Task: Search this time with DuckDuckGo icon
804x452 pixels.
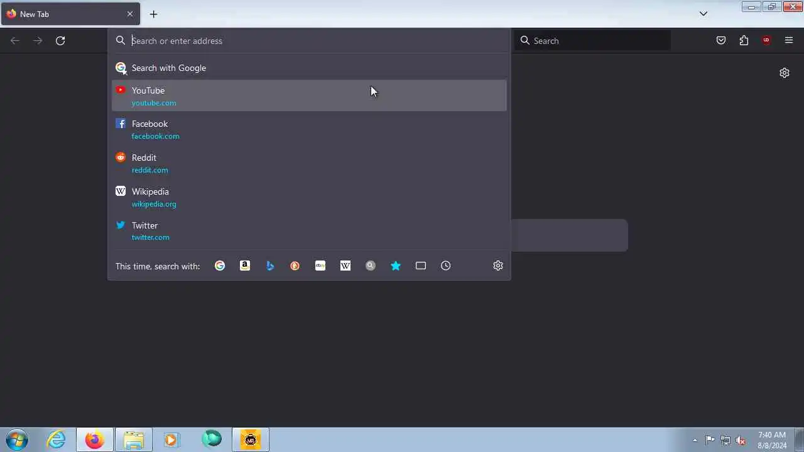Action: [x=295, y=266]
